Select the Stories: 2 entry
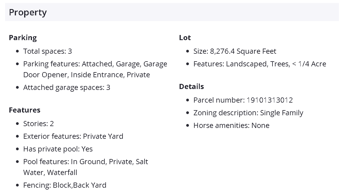Image resolution: width=357 pixels, height=191 pixels. coord(38,124)
